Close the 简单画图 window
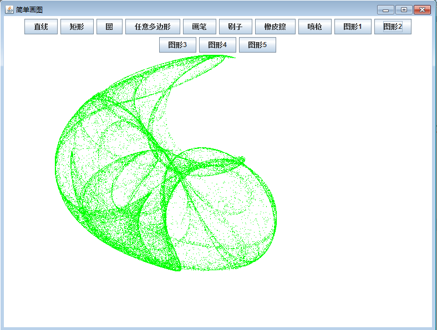 pyautogui.click(x=422, y=10)
